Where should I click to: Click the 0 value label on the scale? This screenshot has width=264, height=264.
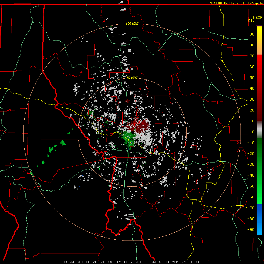pyautogui.click(x=253, y=132)
